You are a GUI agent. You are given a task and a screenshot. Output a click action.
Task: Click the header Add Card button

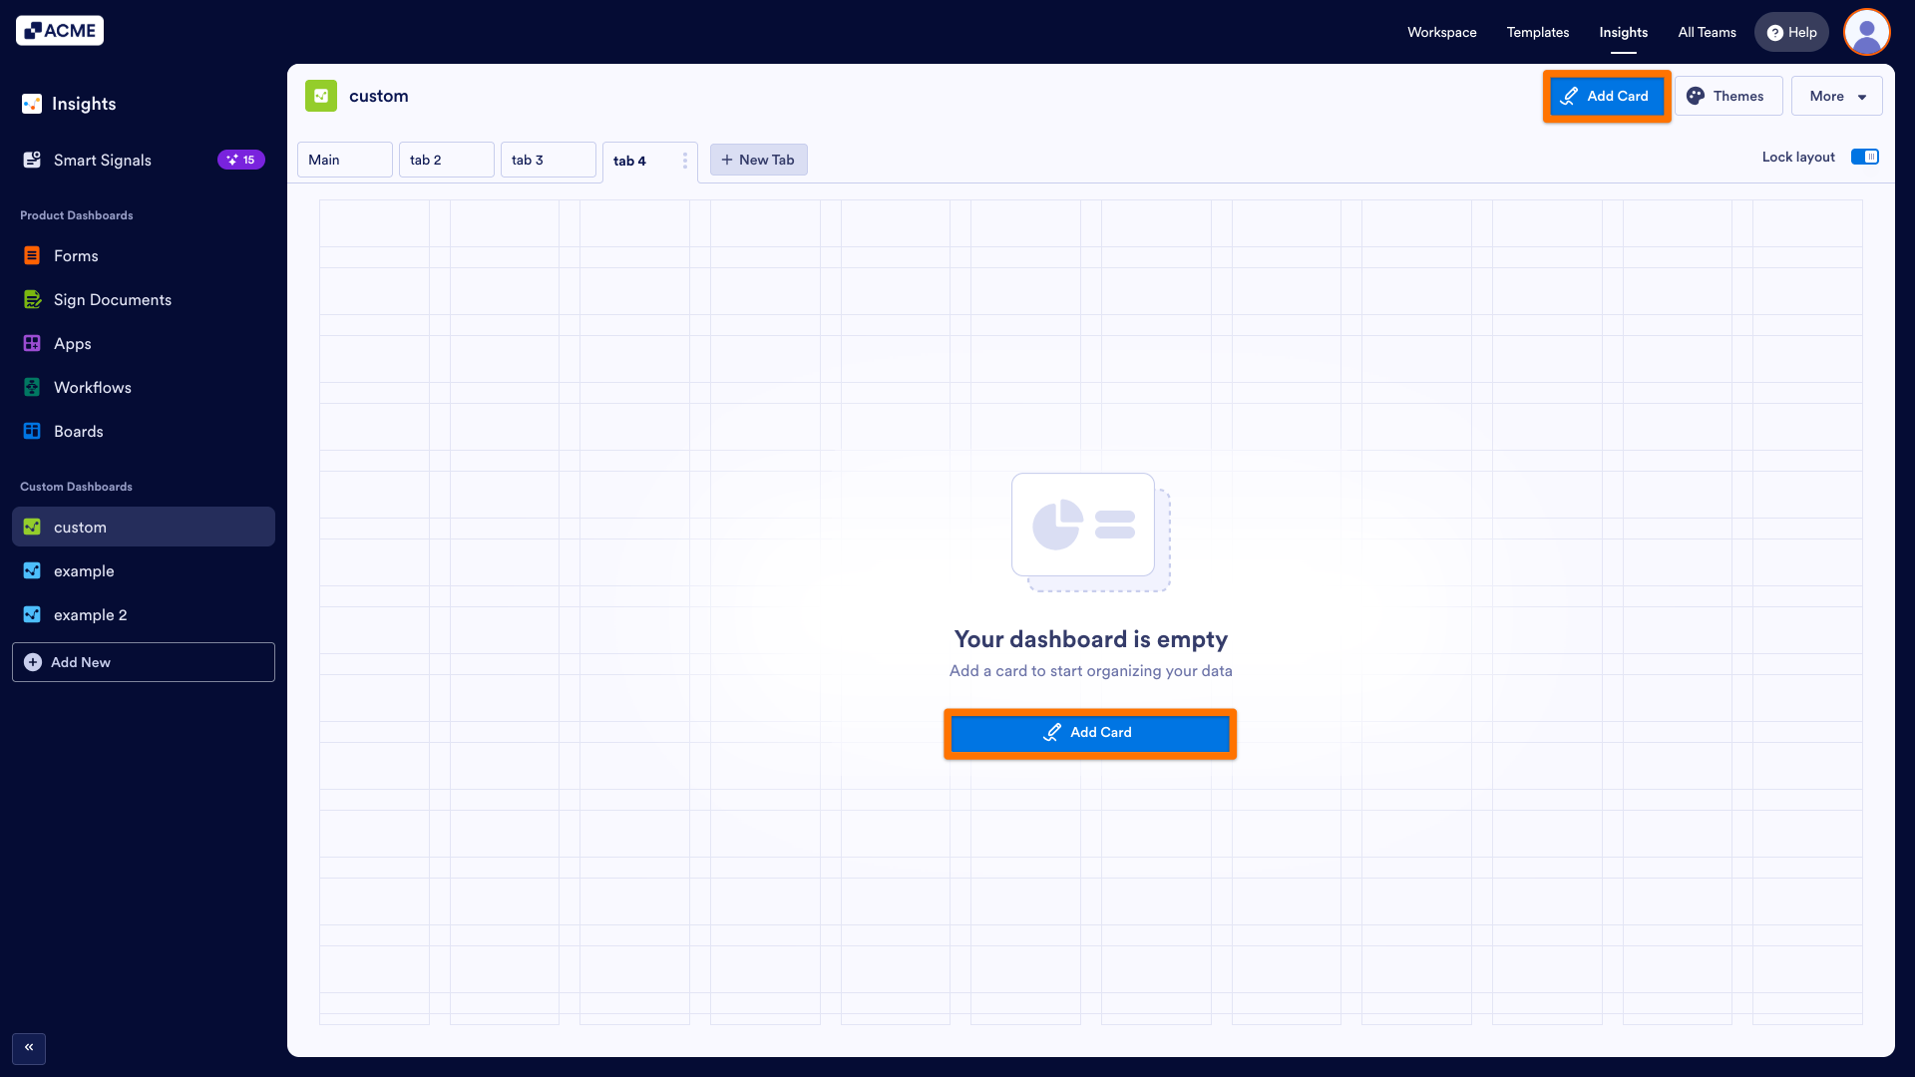1606,96
